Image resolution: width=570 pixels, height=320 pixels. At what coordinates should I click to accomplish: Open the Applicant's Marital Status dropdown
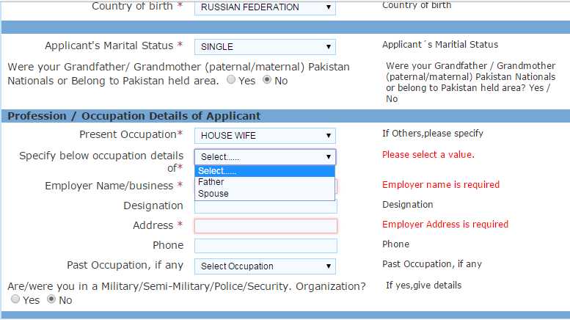point(264,46)
